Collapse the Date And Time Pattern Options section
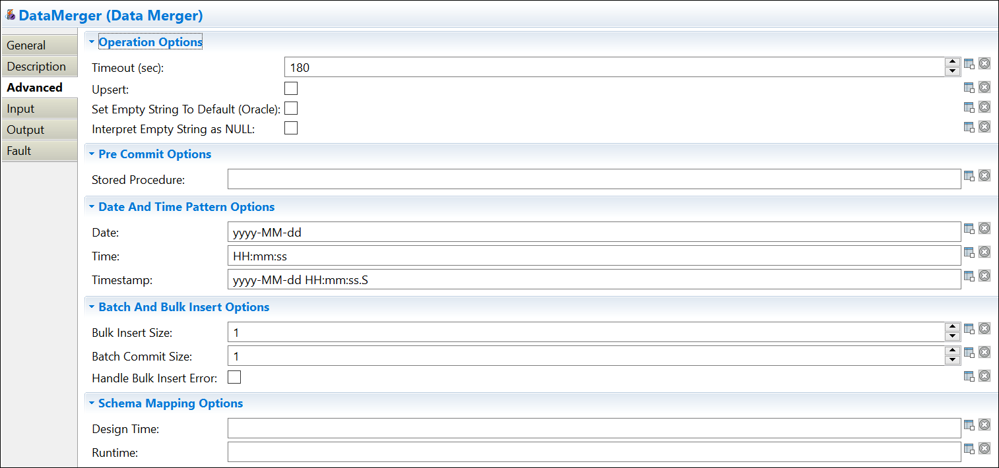Viewport: 999px width, 468px height. [92, 207]
